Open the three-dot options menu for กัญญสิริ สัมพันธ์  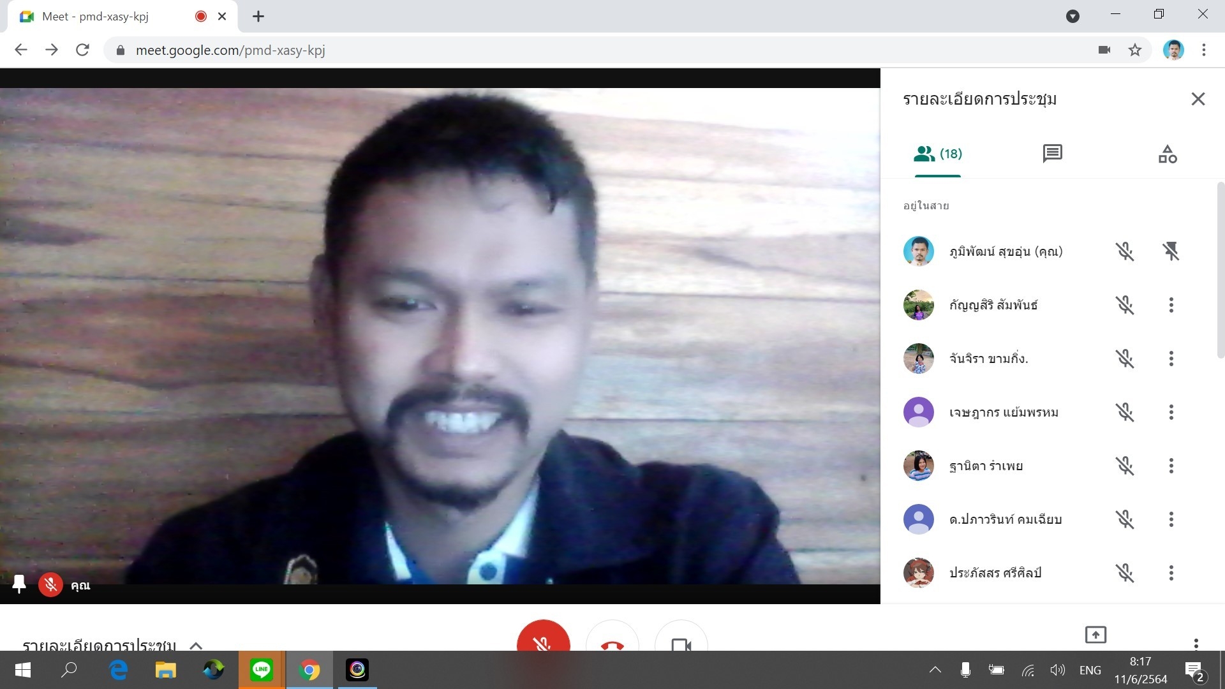click(1171, 305)
